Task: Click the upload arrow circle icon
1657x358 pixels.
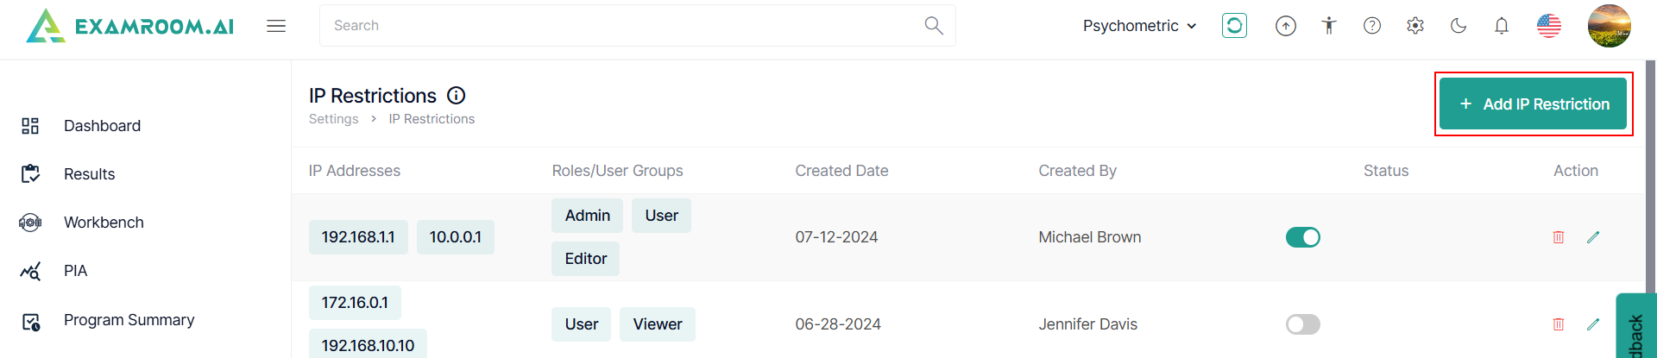Action: click(x=1286, y=26)
